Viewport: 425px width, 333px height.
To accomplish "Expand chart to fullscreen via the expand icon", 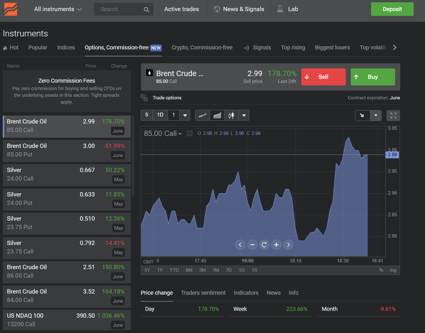I will [393, 115].
